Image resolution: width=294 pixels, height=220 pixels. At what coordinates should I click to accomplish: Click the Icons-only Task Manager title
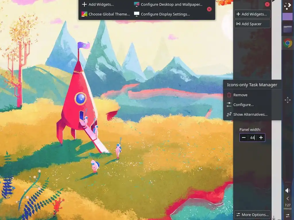252,85
